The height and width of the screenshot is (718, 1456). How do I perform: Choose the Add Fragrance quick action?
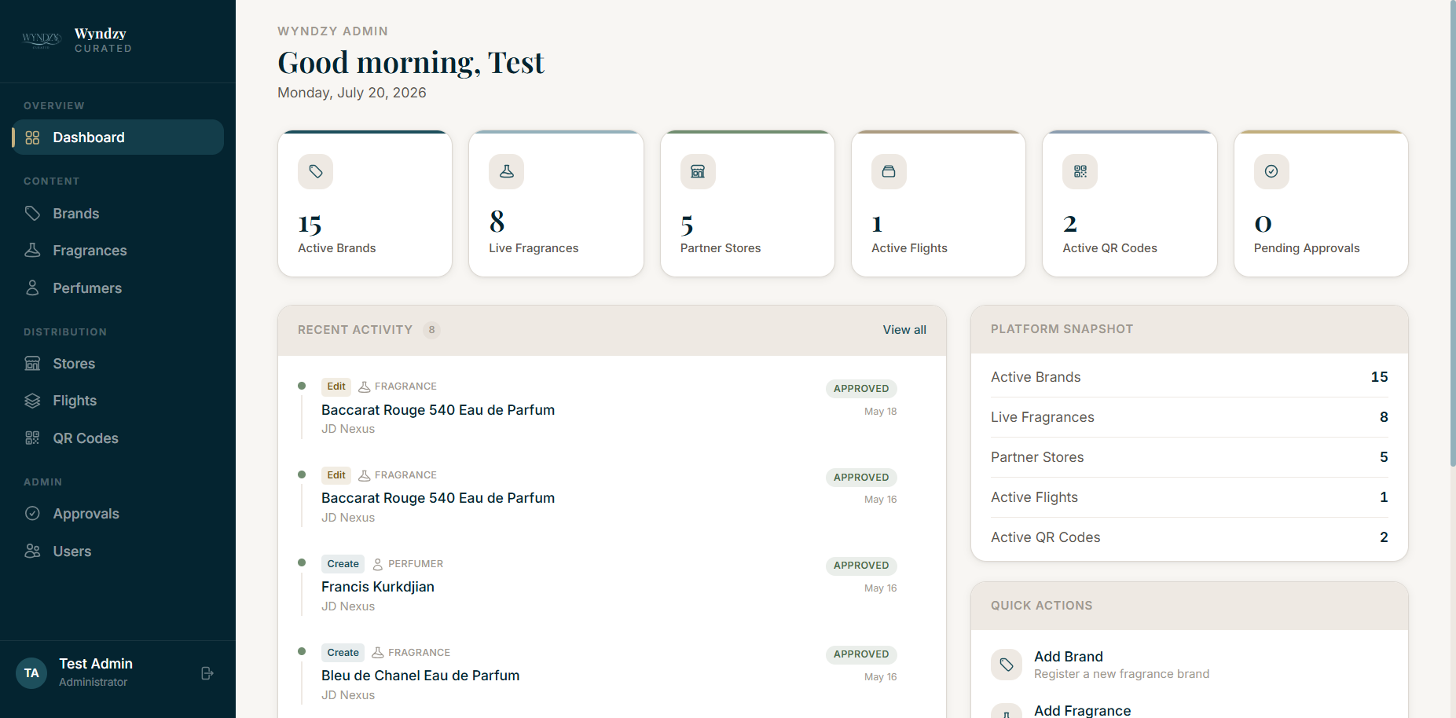coord(1189,710)
